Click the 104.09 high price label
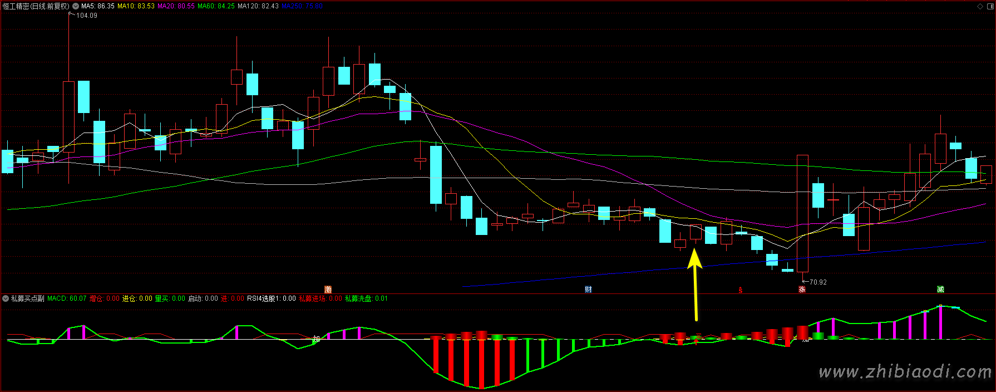Screen dimensions: 996x392 tap(86, 16)
